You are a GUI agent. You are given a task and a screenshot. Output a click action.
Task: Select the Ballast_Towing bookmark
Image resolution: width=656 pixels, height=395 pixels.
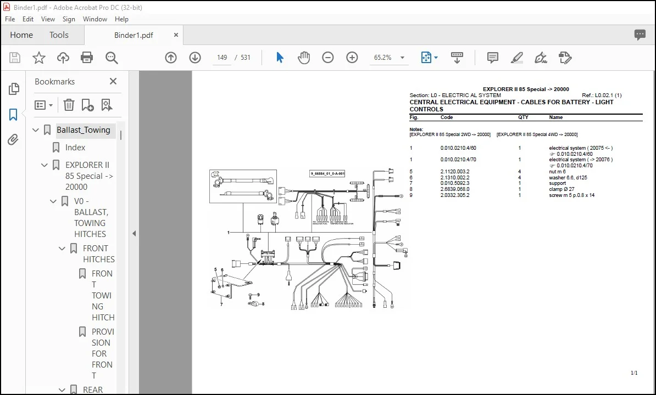84,130
